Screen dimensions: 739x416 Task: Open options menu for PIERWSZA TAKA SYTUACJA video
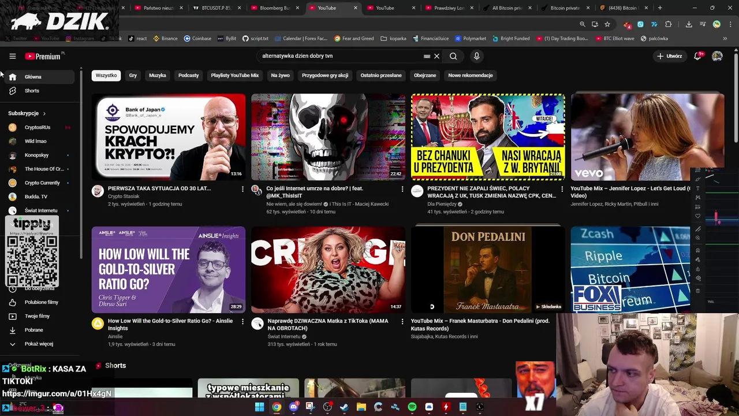(242, 189)
